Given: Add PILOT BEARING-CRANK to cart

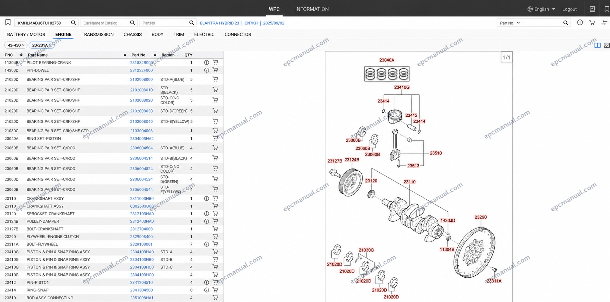Looking at the screenshot, I should click(x=215, y=63).
